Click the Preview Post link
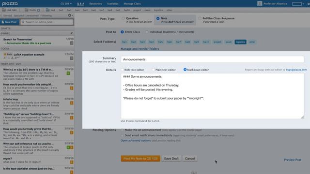 tap(293, 160)
